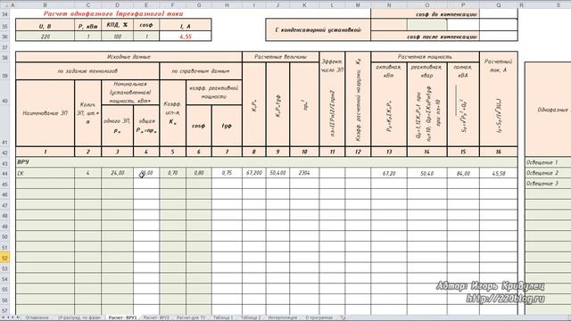Select column header K
This screenshot has height=321, width=571.
point(304,4)
